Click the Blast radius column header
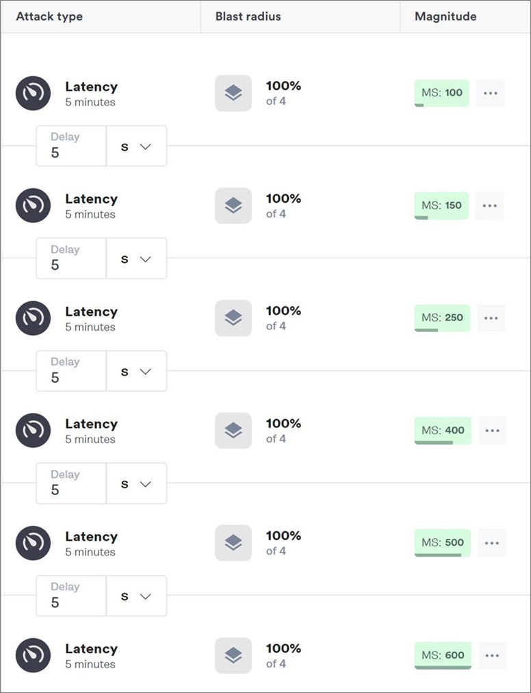Screen dimensions: 531x693 point(248,17)
